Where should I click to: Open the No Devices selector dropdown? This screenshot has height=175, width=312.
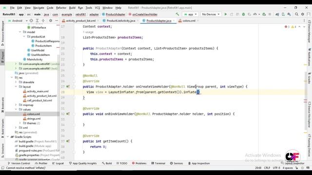click(211, 14)
